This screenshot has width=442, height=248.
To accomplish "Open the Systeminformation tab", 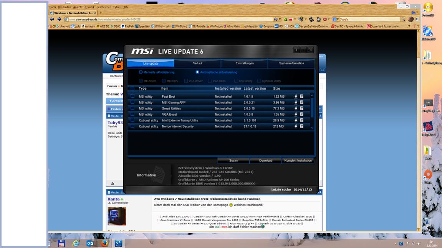I will click(x=291, y=63).
